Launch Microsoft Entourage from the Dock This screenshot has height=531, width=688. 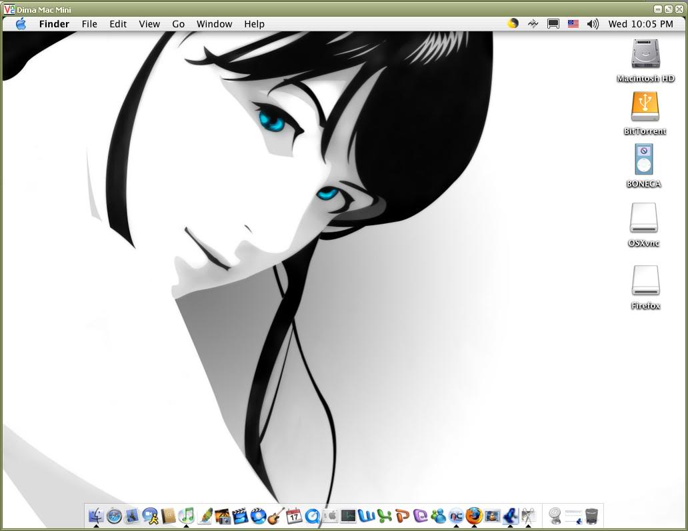pyautogui.click(x=421, y=516)
